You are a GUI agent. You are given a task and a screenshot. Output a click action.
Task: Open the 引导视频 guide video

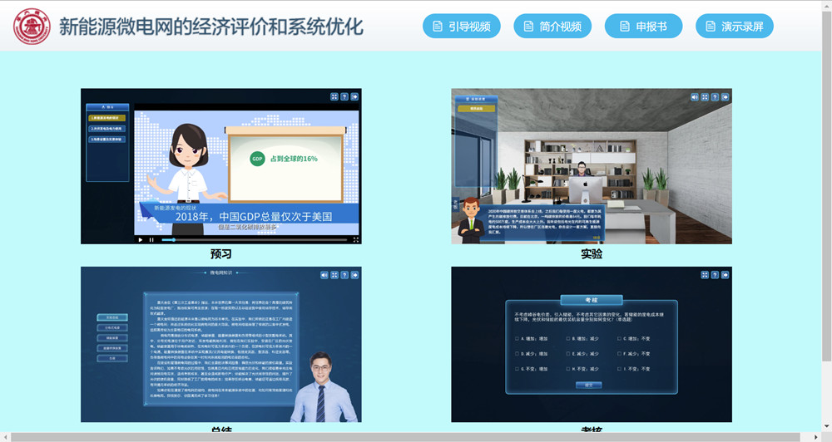[x=461, y=27]
